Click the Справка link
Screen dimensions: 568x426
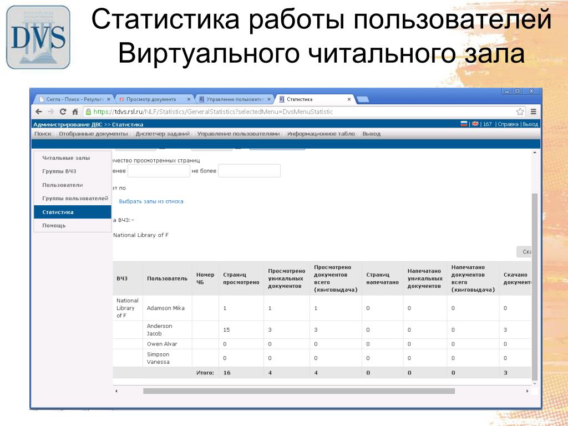coord(508,124)
